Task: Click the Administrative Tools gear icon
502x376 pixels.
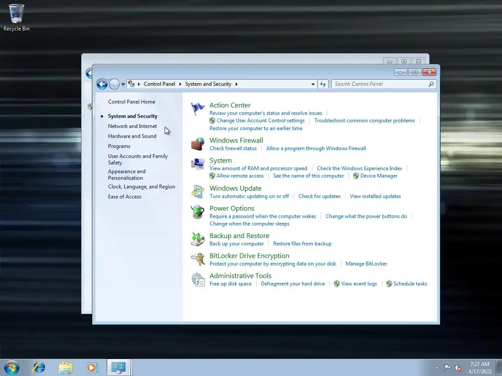Action: [x=197, y=279]
